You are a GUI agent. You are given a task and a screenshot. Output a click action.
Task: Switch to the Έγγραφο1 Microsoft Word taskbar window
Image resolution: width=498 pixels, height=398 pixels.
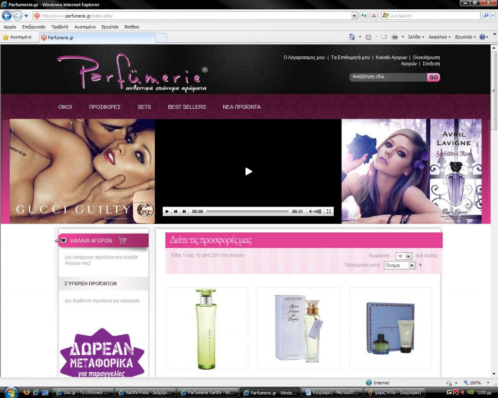332,393
